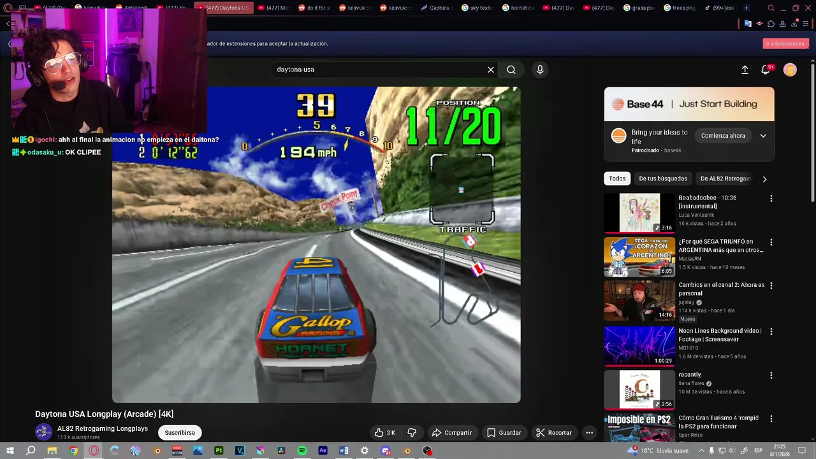This screenshot has width=816, height=459.
Task: Open Substance Painter (Pt) in taskbar
Action: pos(219,451)
